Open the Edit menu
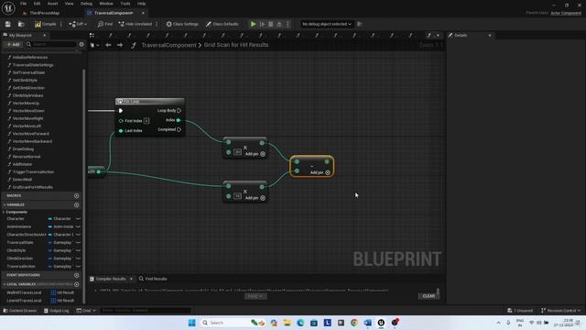This screenshot has height=330, width=586. tap(37, 4)
